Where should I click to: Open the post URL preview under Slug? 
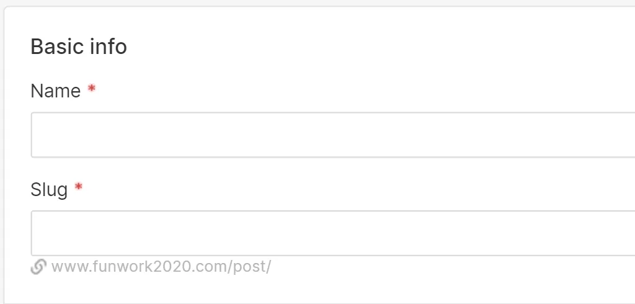point(161,267)
